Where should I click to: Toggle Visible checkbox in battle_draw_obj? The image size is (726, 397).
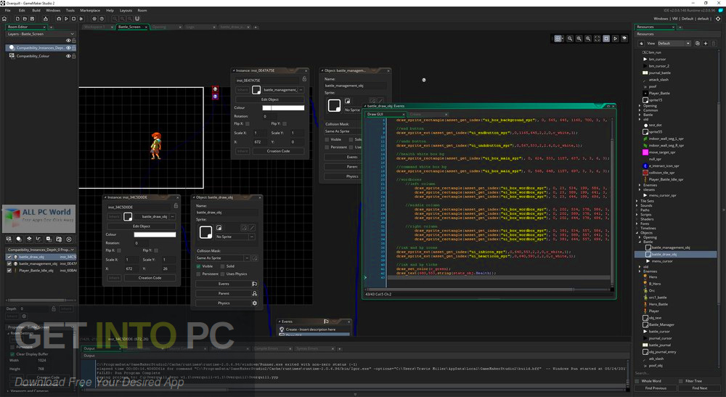click(x=198, y=266)
